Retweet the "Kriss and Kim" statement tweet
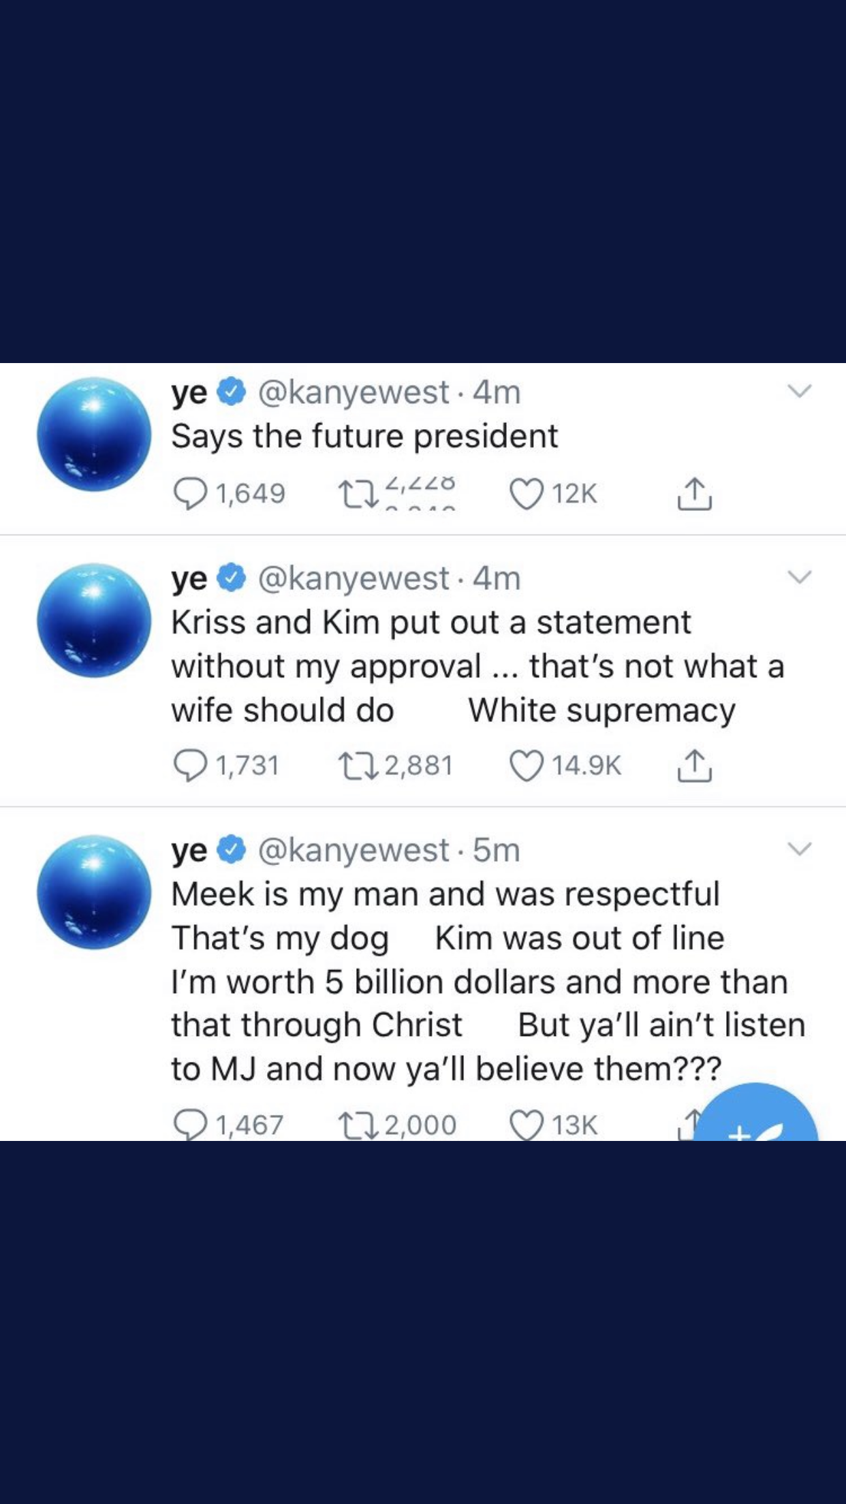This screenshot has height=1504, width=846. click(x=359, y=765)
